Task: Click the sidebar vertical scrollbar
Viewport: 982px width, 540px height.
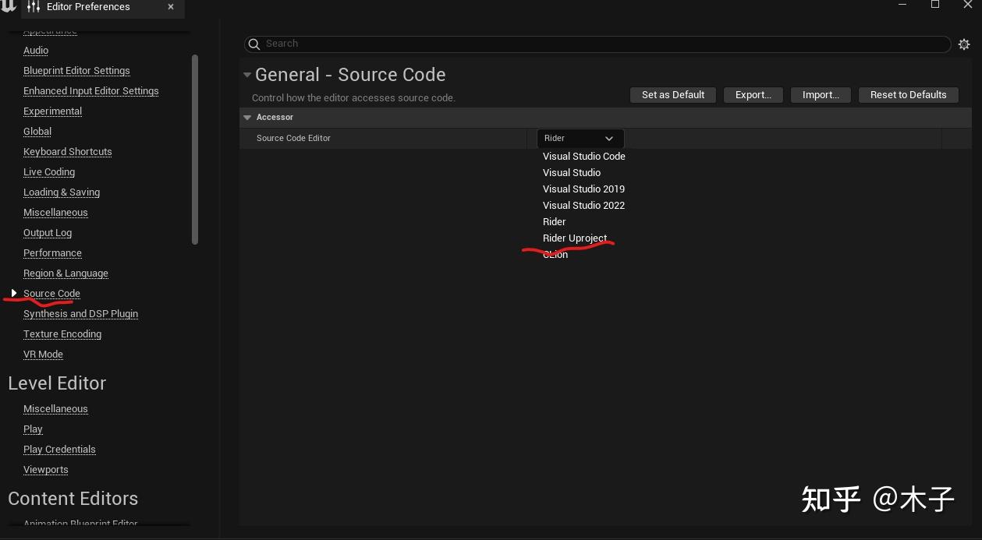Action: [x=195, y=148]
